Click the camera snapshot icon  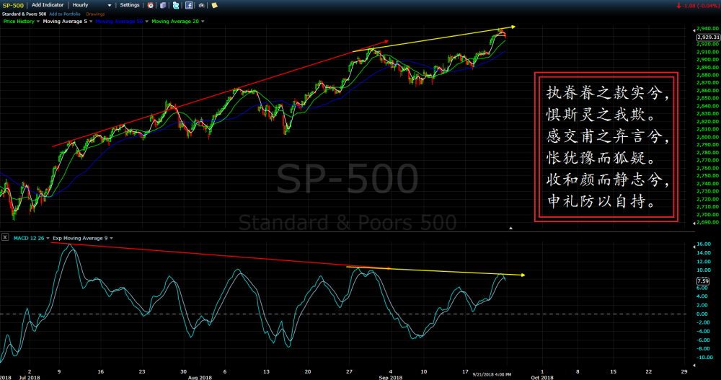click(x=201, y=6)
